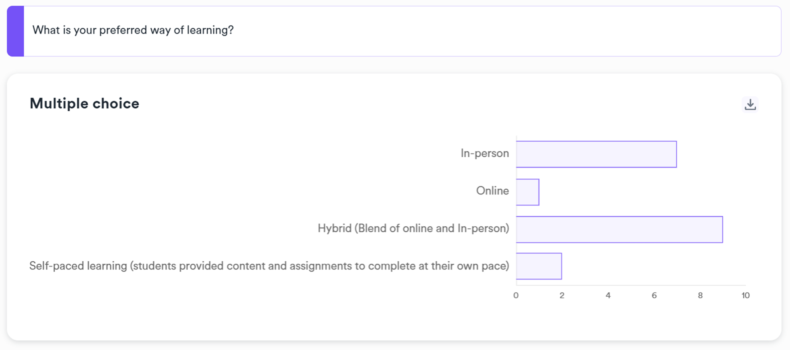Click the axis tick labeled 8
Screen dimensions: 790x350
coord(700,296)
